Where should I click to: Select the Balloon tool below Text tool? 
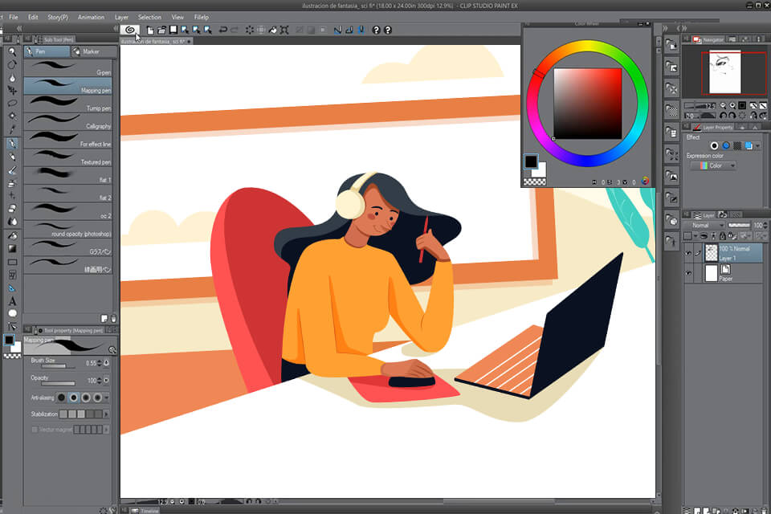pos(12,314)
